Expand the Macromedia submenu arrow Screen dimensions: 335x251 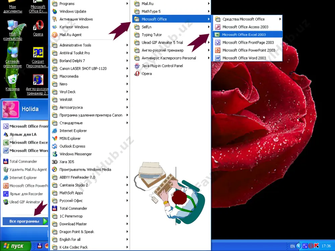tap(127, 76)
